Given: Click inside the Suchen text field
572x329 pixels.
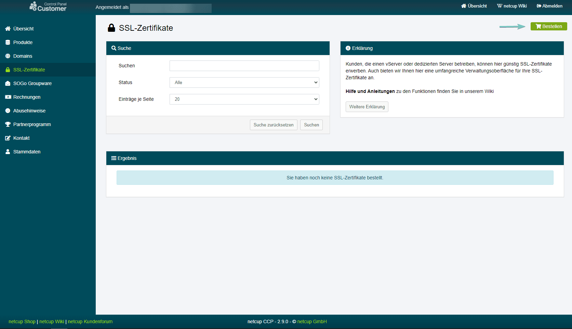Looking at the screenshot, I should click(x=244, y=66).
